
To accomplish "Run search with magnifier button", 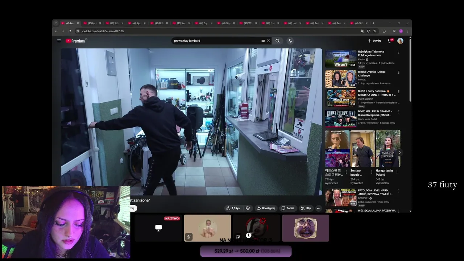I will pyautogui.click(x=278, y=41).
